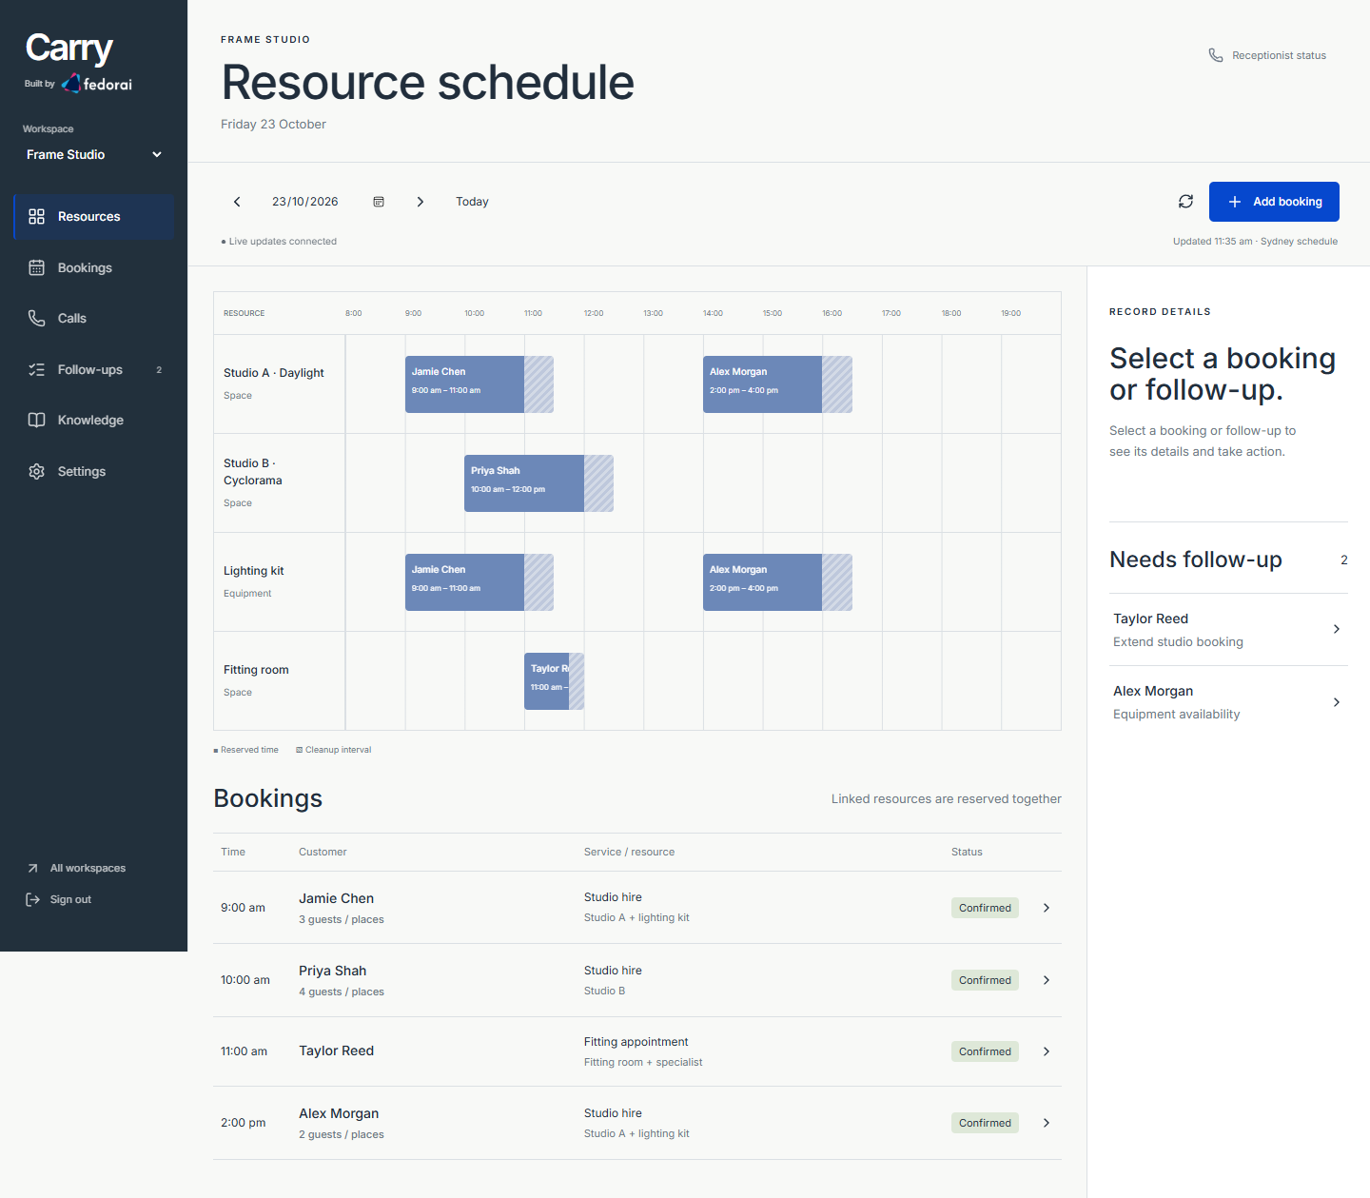This screenshot has height=1198, width=1370.
Task: Click the fedorai logo
Action: point(97,84)
